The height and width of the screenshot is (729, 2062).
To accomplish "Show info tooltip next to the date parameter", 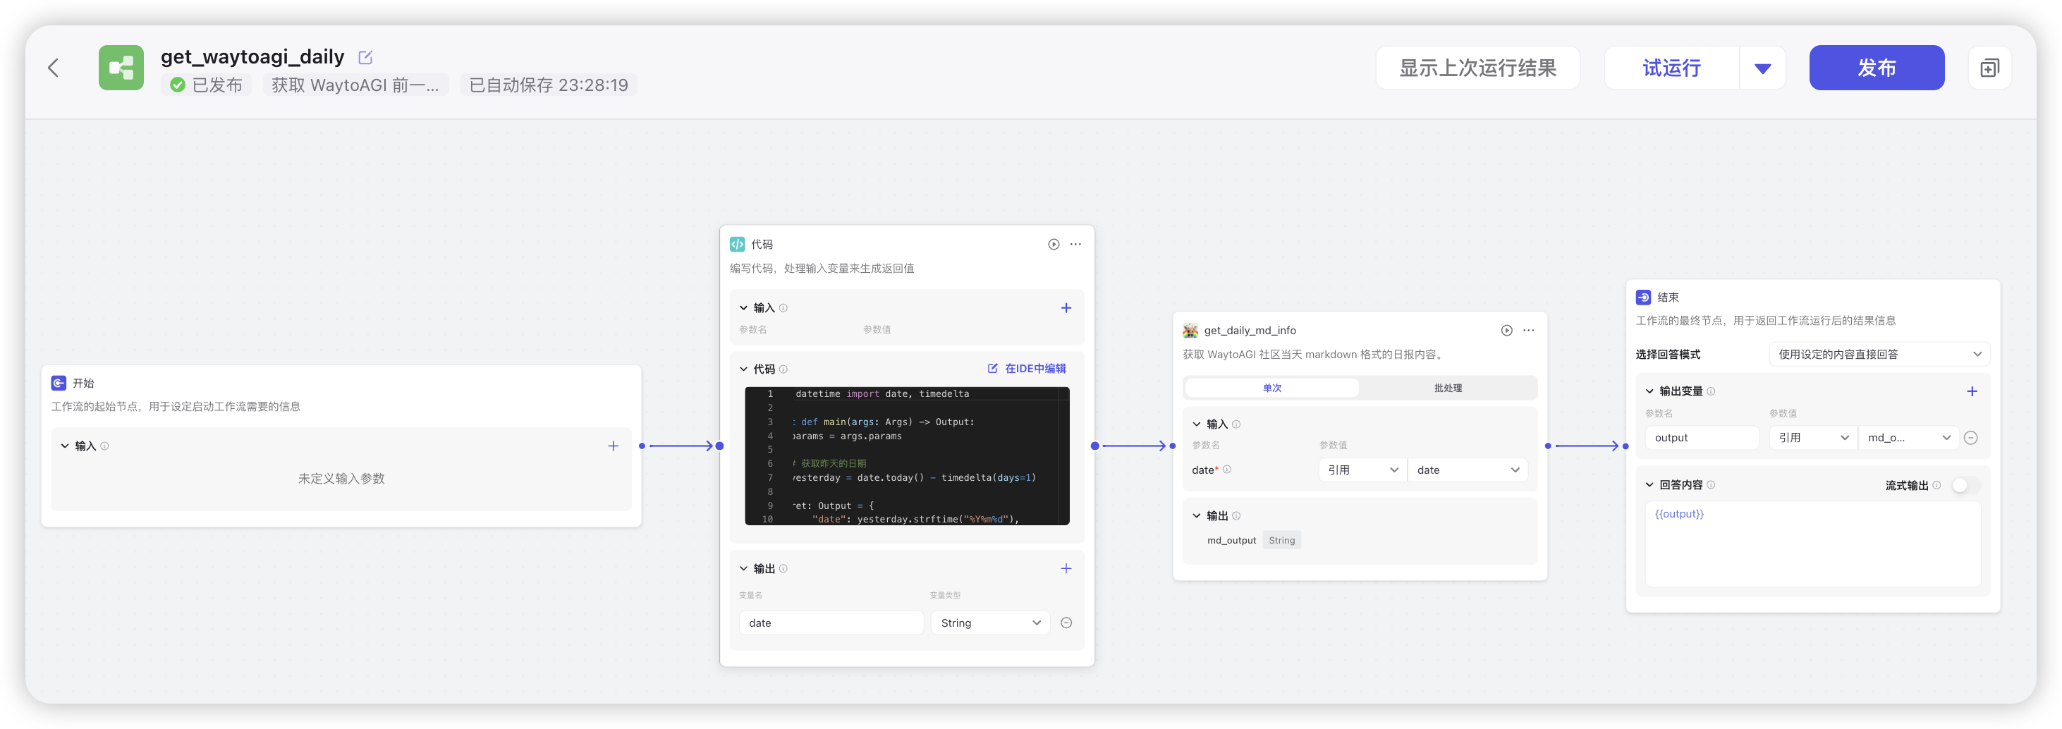I will point(1227,470).
